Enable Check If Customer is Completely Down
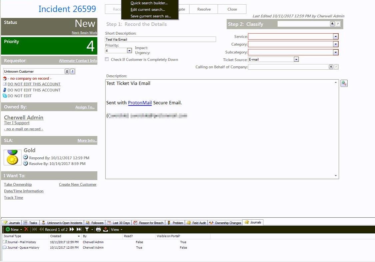375x262 pixels. 107,59
